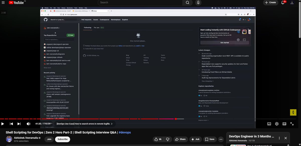Click the GitHub octocat logo in video
The image size is (301, 146).
click(46, 20)
